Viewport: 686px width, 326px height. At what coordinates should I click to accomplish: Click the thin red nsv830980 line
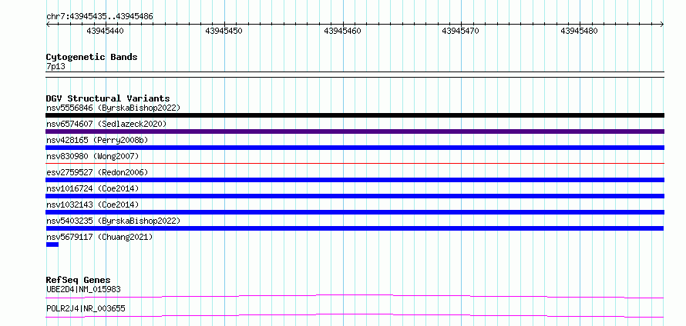click(355, 164)
